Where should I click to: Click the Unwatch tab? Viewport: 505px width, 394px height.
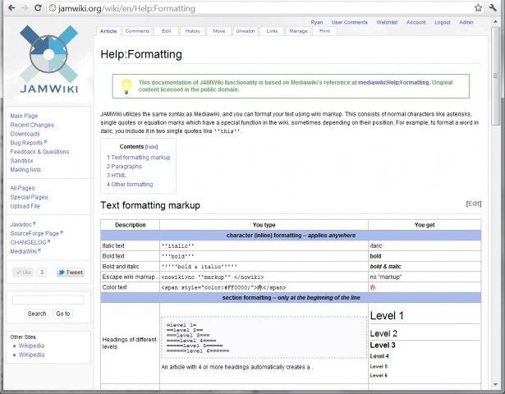click(246, 31)
